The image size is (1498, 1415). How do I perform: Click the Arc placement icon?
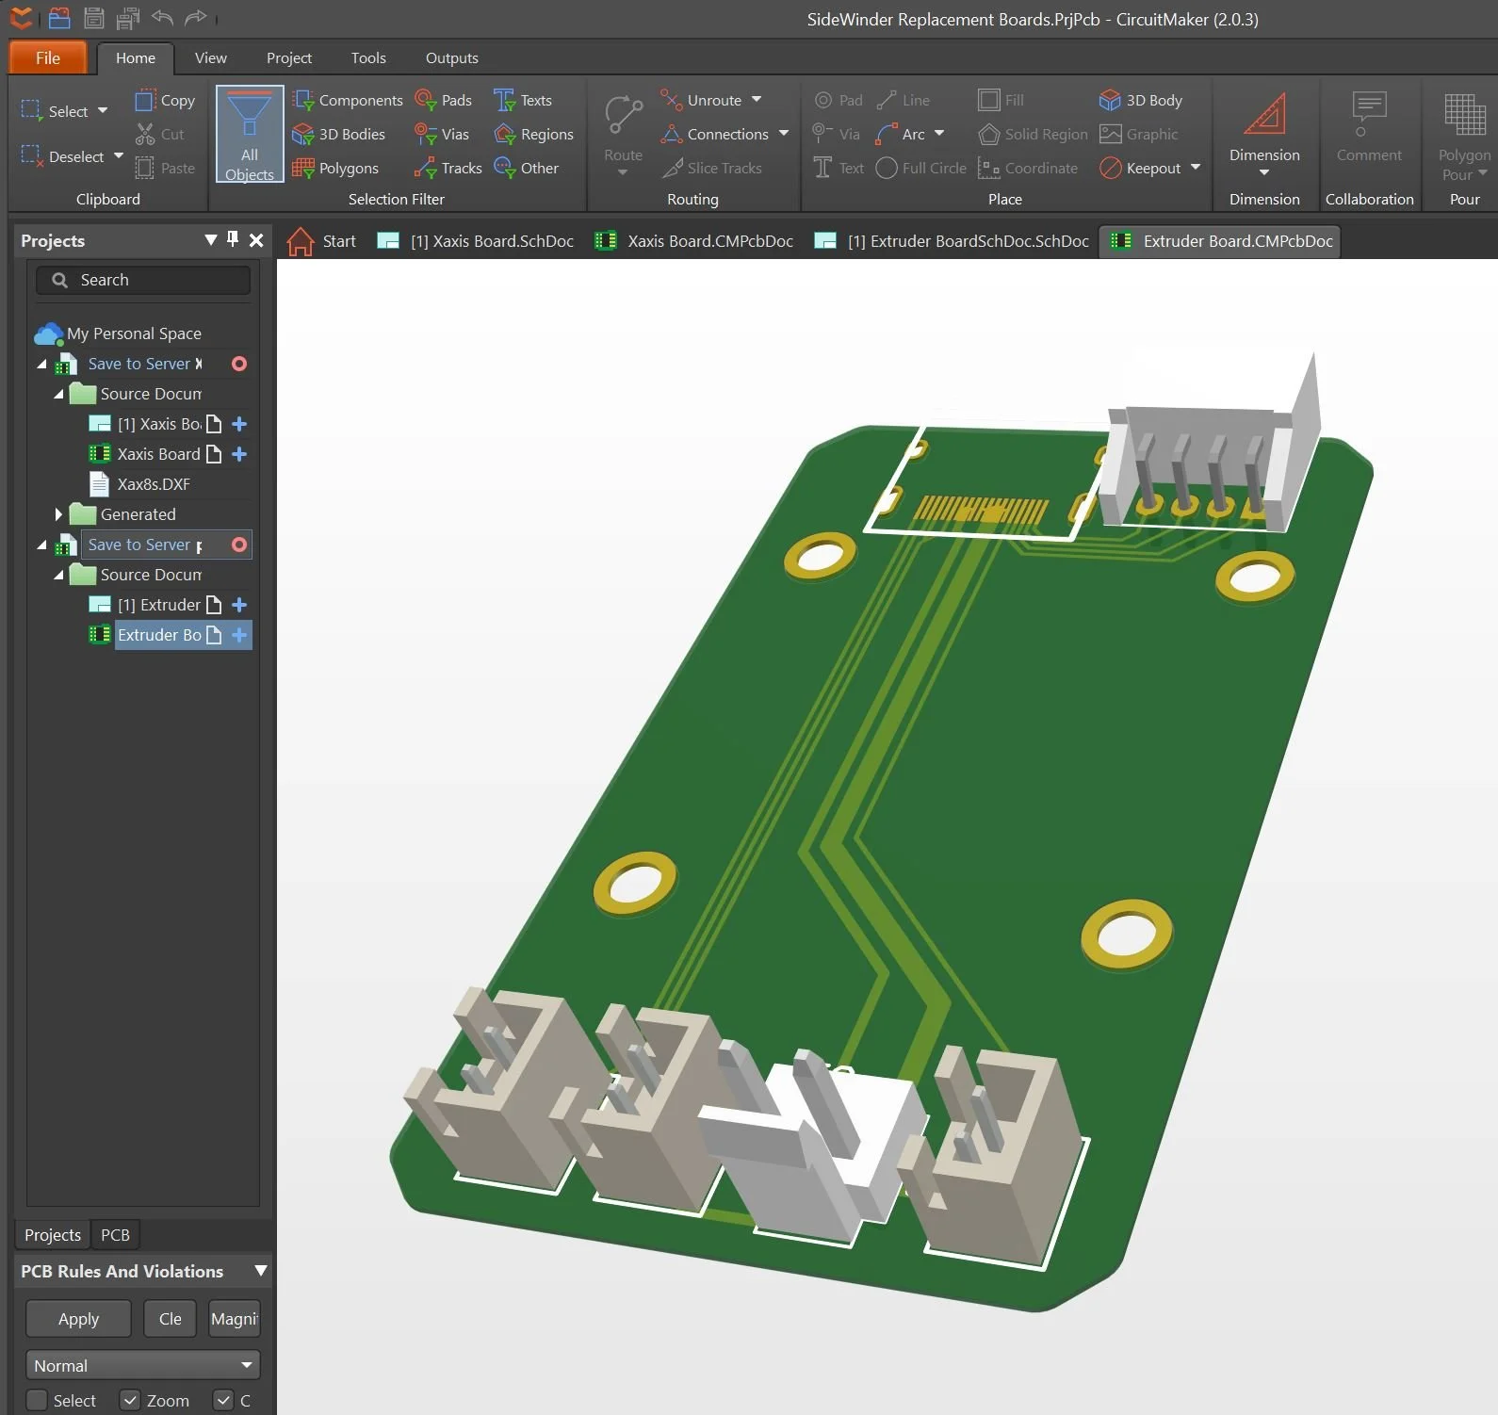pyautogui.click(x=887, y=134)
